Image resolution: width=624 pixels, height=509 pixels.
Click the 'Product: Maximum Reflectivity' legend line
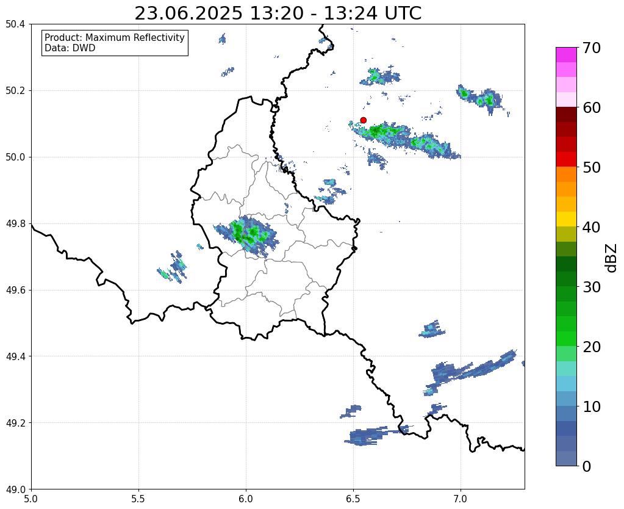[x=115, y=37]
